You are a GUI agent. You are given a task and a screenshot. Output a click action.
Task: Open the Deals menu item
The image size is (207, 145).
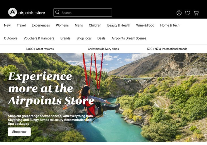pyautogui.click(x=101, y=38)
